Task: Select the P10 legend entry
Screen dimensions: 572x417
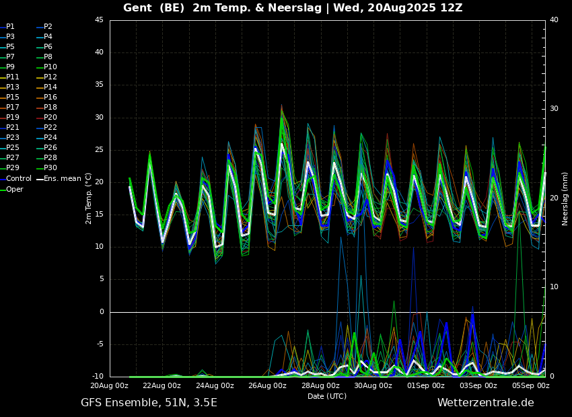Action: pyautogui.click(x=50, y=67)
